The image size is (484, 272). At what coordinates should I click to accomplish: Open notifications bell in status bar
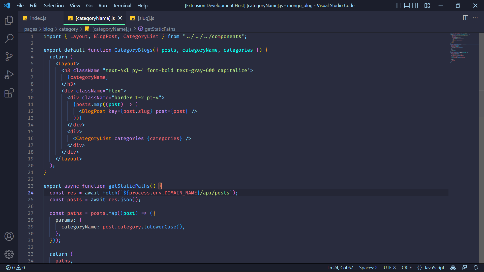[x=476, y=268]
